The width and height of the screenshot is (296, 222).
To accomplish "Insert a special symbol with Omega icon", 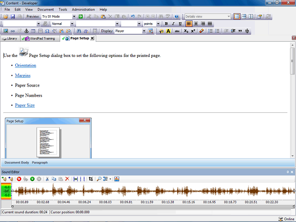I will 47,31.
